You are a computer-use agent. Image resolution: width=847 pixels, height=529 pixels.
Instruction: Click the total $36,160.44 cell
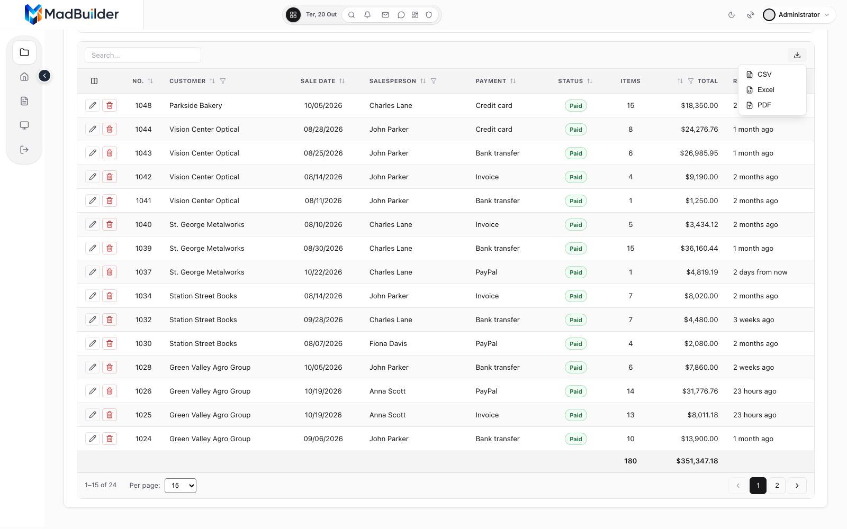(x=699, y=248)
